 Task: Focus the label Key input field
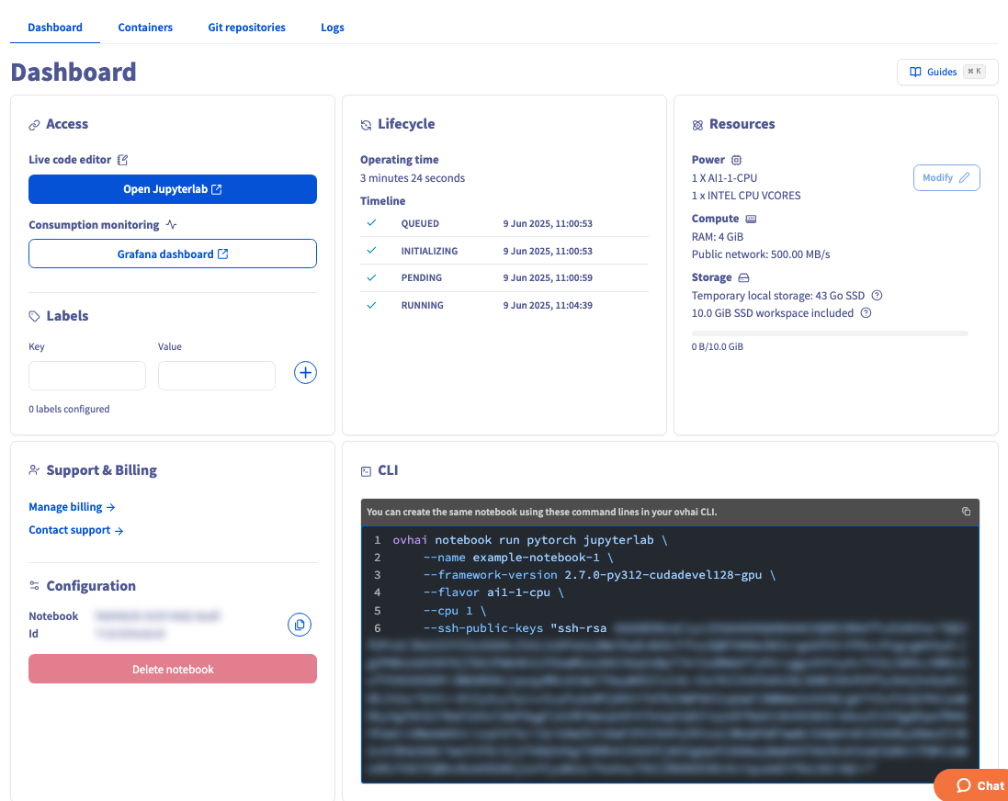pos(87,376)
